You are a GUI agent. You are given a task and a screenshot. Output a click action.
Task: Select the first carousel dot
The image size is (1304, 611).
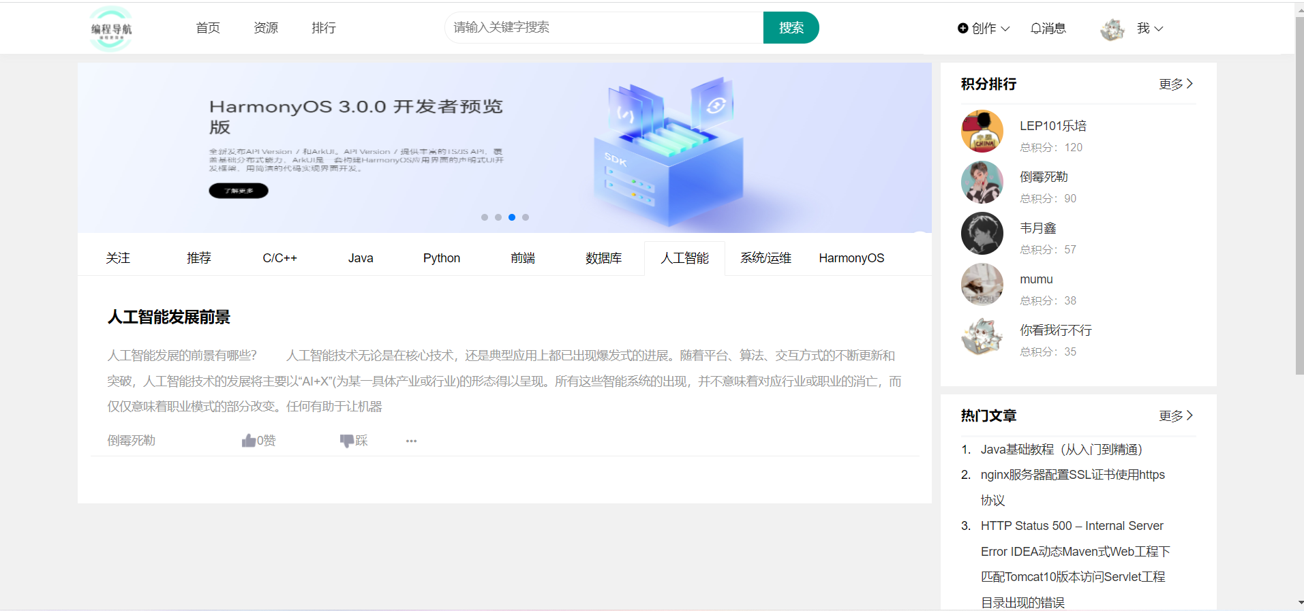485,217
